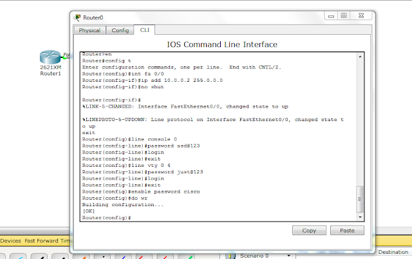The image size is (412, 259).
Task: Pick the orange fiber cable icon
Action: (x=81, y=256)
